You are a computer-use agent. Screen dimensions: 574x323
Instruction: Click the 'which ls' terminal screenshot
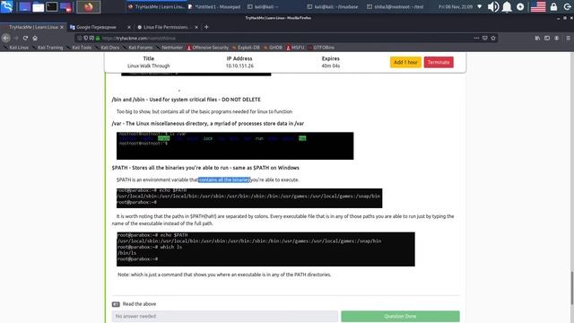click(265, 249)
